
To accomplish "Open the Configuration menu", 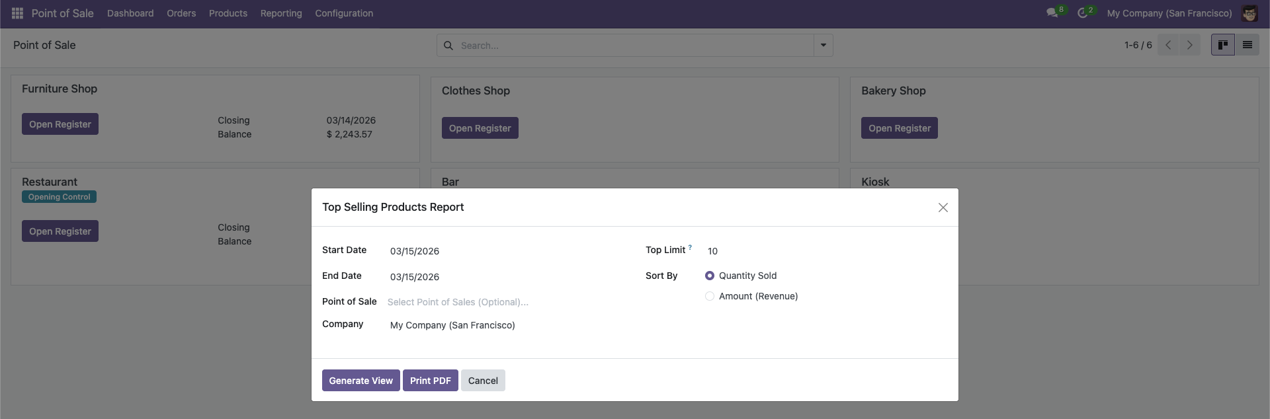I will click(344, 13).
